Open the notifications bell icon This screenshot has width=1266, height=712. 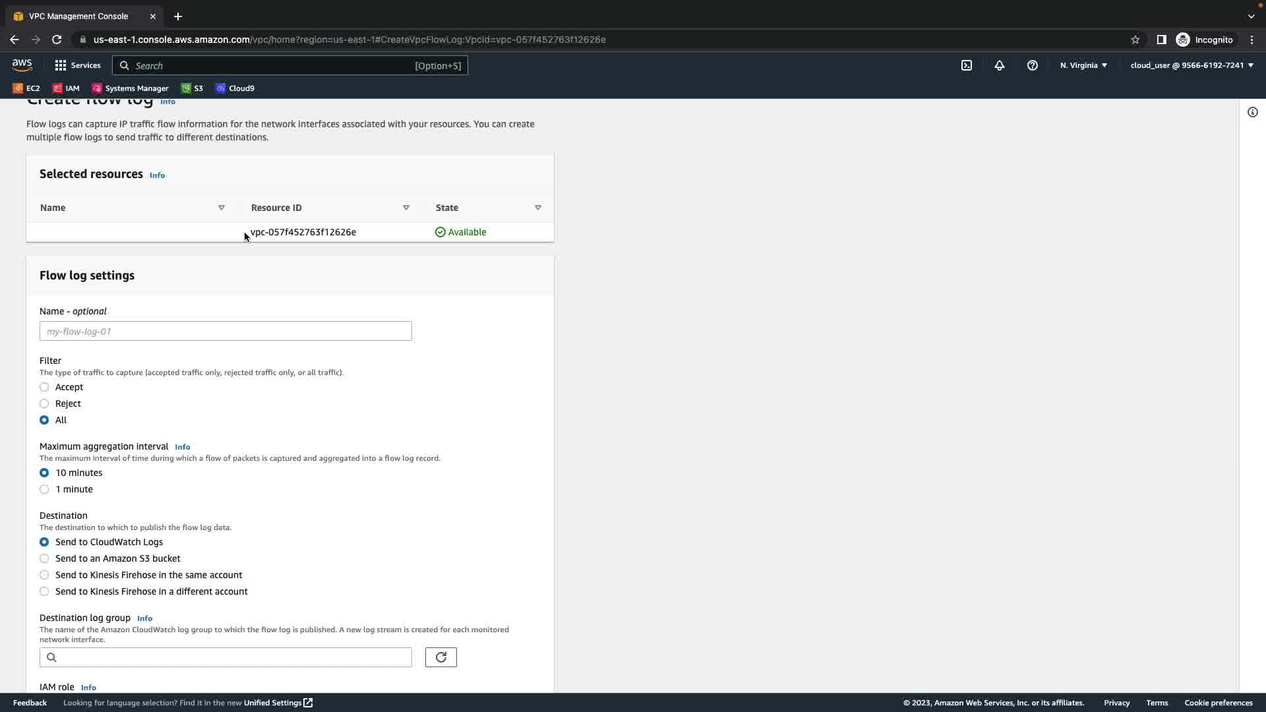(999, 65)
